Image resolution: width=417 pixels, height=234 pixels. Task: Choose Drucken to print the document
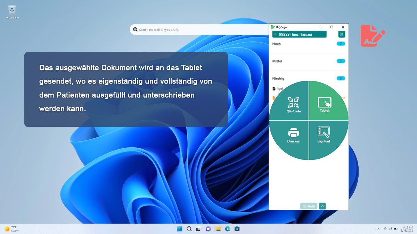(x=293, y=135)
